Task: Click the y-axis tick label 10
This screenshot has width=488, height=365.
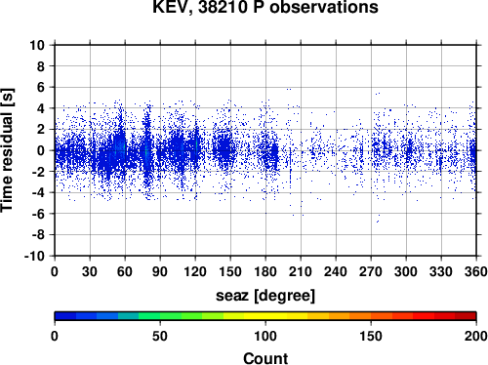Action: click(x=37, y=45)
